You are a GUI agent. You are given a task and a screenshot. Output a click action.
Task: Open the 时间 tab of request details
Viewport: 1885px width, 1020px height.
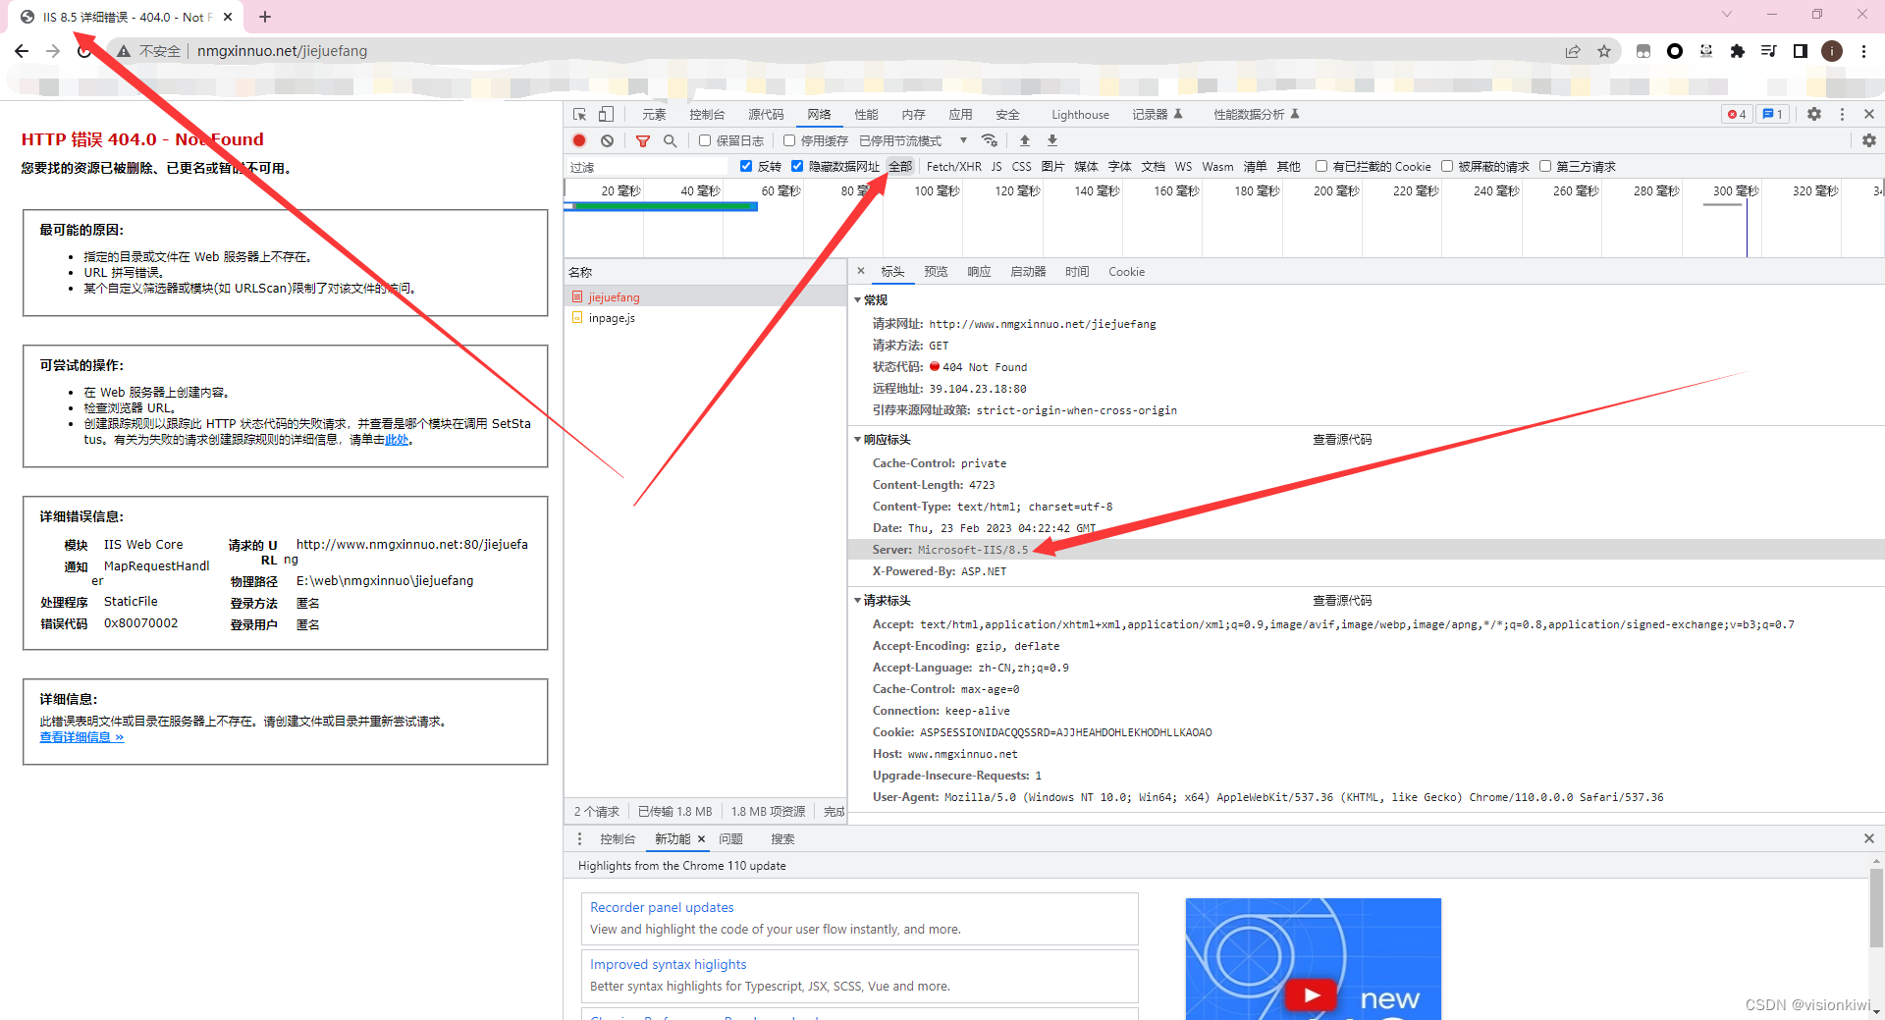pos(1077,271)
